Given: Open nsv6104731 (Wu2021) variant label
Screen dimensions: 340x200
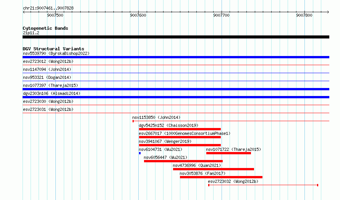Looking at the screenshot, I should 160,149.
